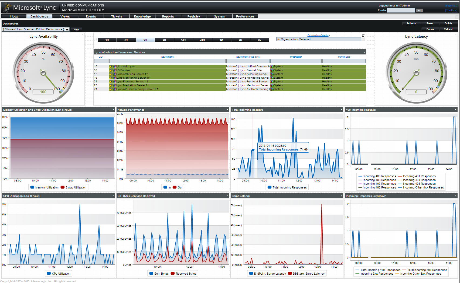This screenshot has width=460, height=283.
Task: Open the Preferences tab
Action: (245, 16)
